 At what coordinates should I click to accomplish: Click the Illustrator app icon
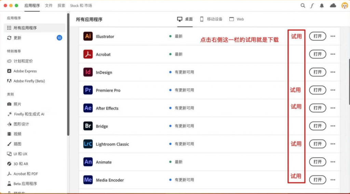(88, 36)
